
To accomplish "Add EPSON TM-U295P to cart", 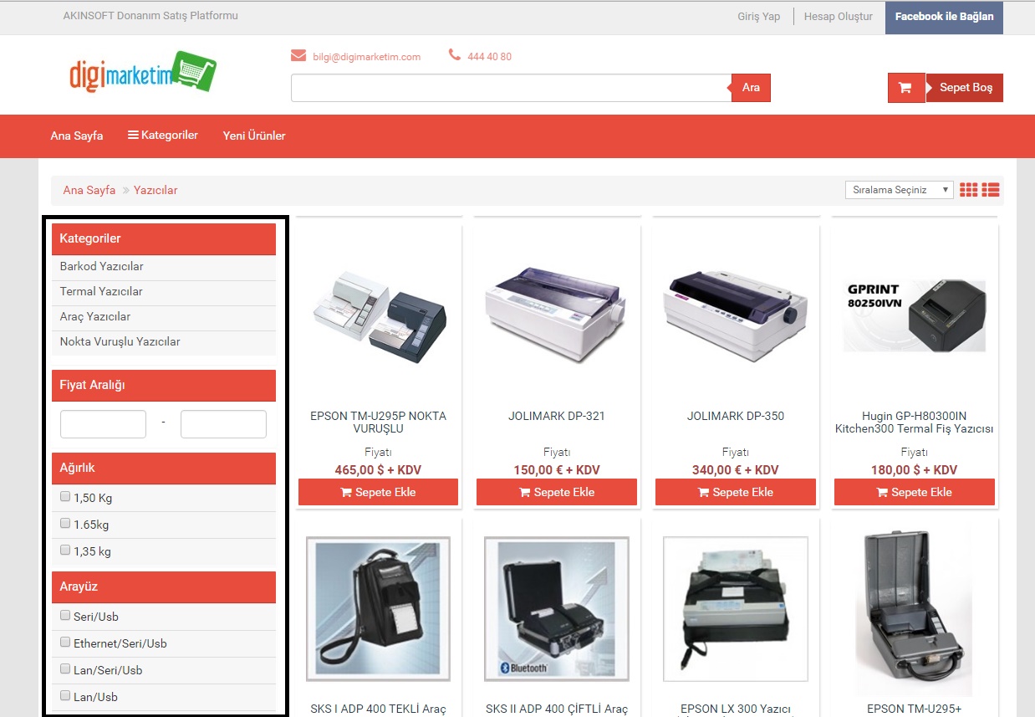I will (x=378, y=492).
